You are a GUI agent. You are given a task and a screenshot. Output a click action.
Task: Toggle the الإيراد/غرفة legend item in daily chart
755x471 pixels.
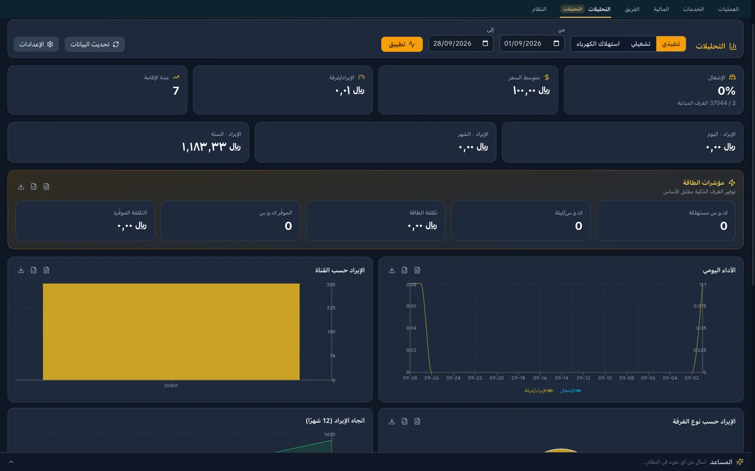coord(538,390)
